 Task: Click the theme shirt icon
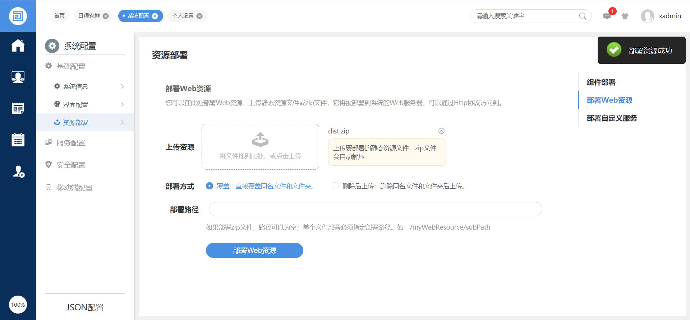[x=625, y=16]
